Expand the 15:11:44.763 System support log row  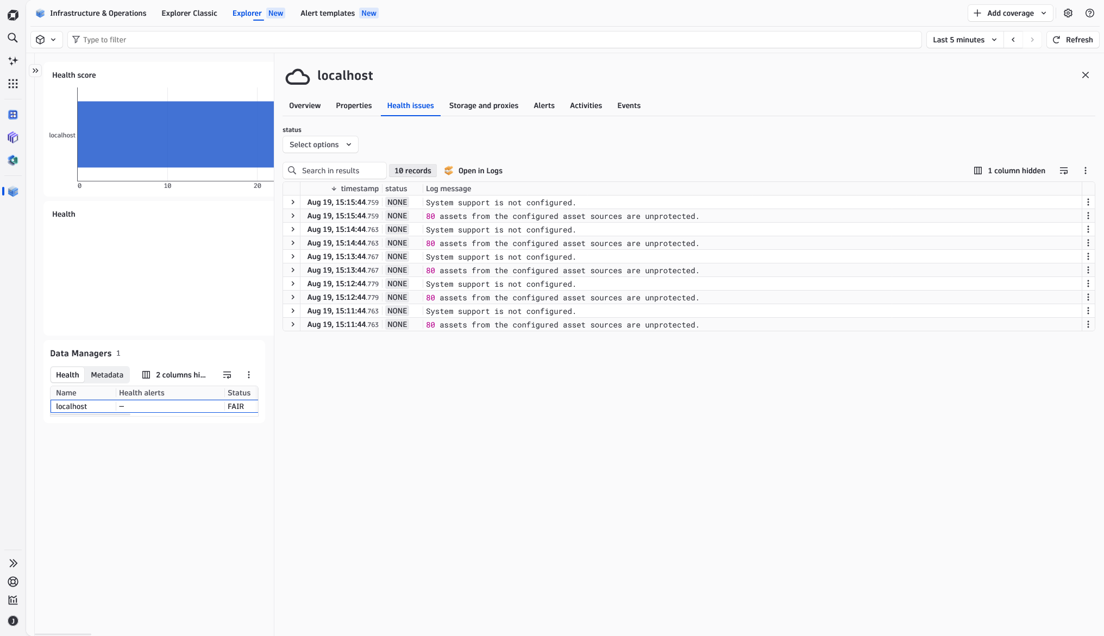293,311
